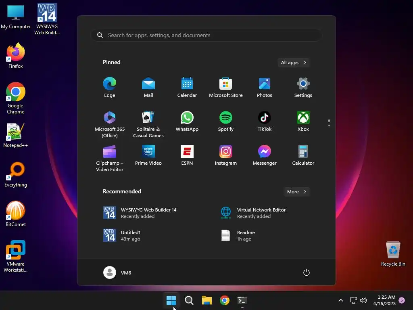Open the VM6 user account menu
Viewport: 413px width, 310px height.
click(117, 272)
